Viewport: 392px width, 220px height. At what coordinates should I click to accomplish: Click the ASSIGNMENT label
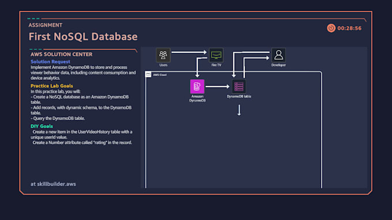(x=46, y=25)
